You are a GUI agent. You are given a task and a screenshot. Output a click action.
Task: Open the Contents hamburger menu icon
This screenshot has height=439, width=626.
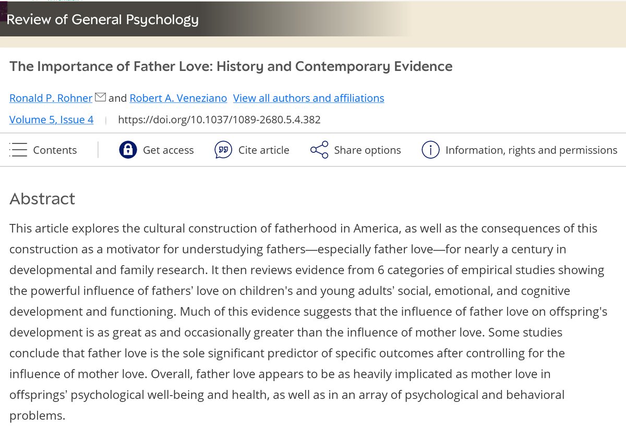(18, 150)
